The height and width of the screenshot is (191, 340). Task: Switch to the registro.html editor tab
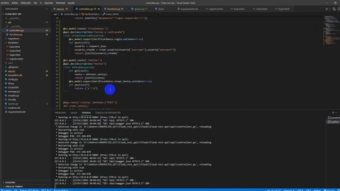216,9
